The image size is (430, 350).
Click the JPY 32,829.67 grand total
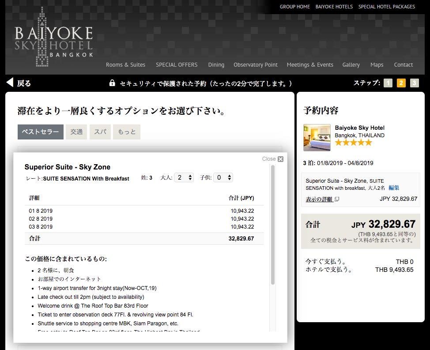383,224
